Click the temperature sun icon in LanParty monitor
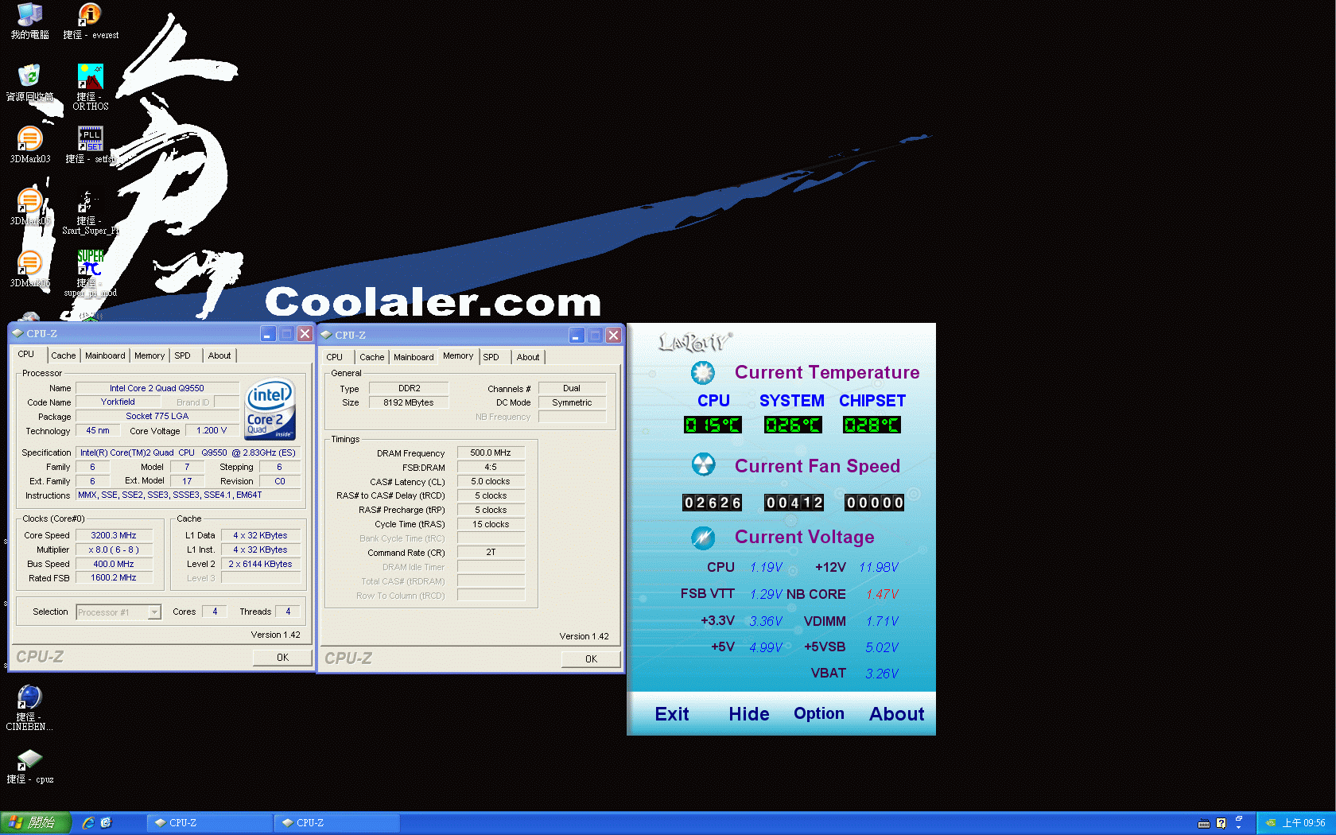This screenshot has width=1336, height=835. pos(702,372)
